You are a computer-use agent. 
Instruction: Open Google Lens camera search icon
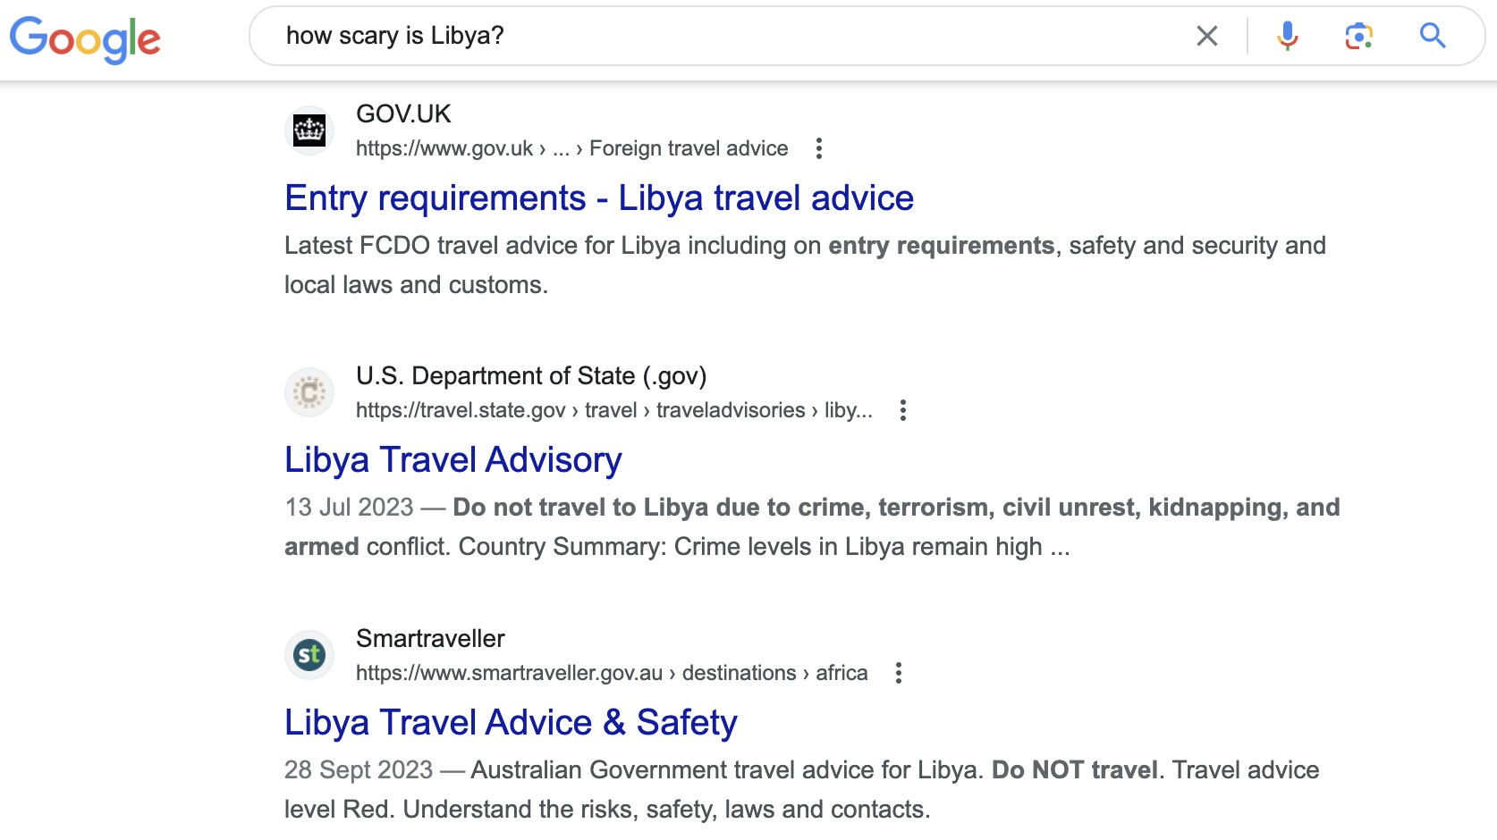1357,36
